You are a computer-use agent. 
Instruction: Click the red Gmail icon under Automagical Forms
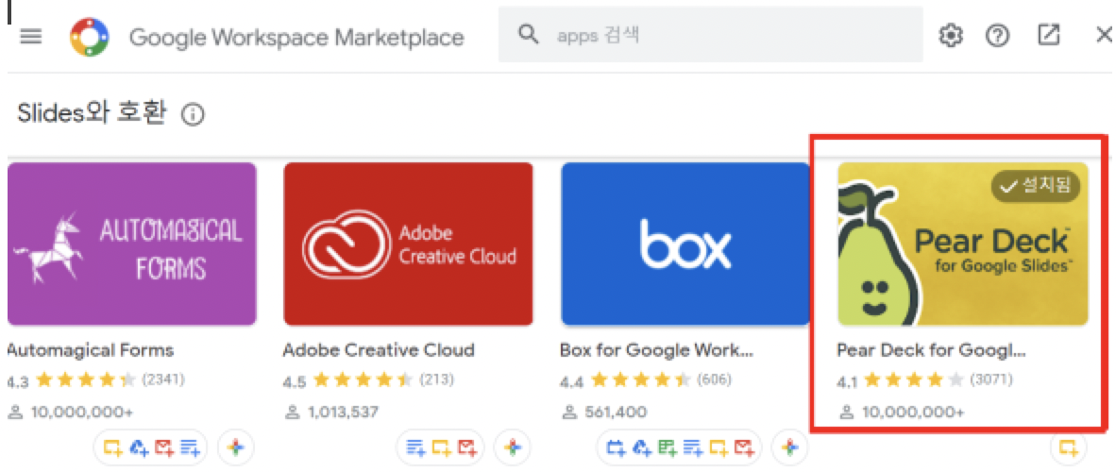tap(163, 447)
